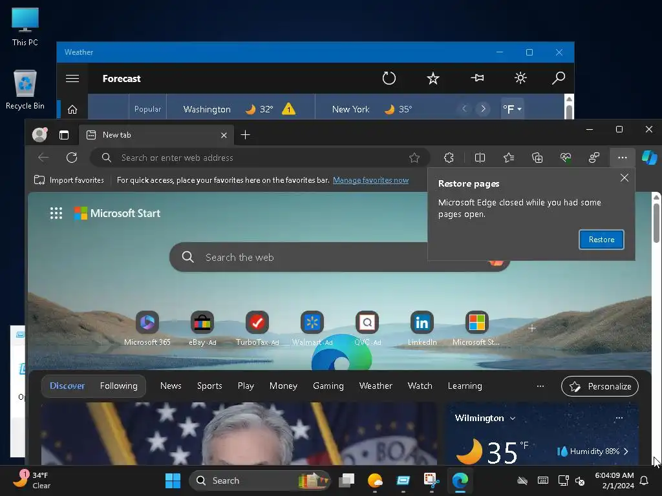Open the Edge workspaces/profile sharing icon

tap(594, 158)
